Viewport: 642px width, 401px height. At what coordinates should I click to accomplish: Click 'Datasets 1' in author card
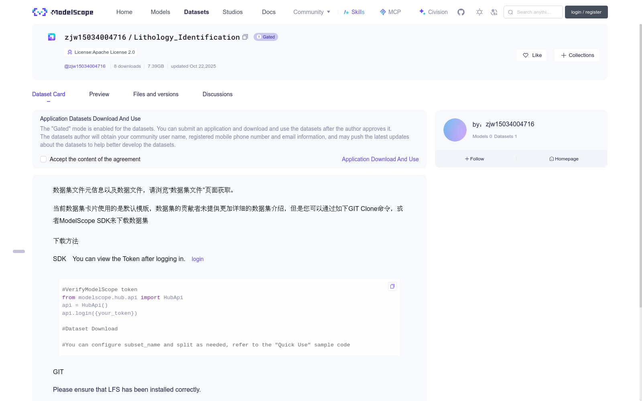coord(506,136)
